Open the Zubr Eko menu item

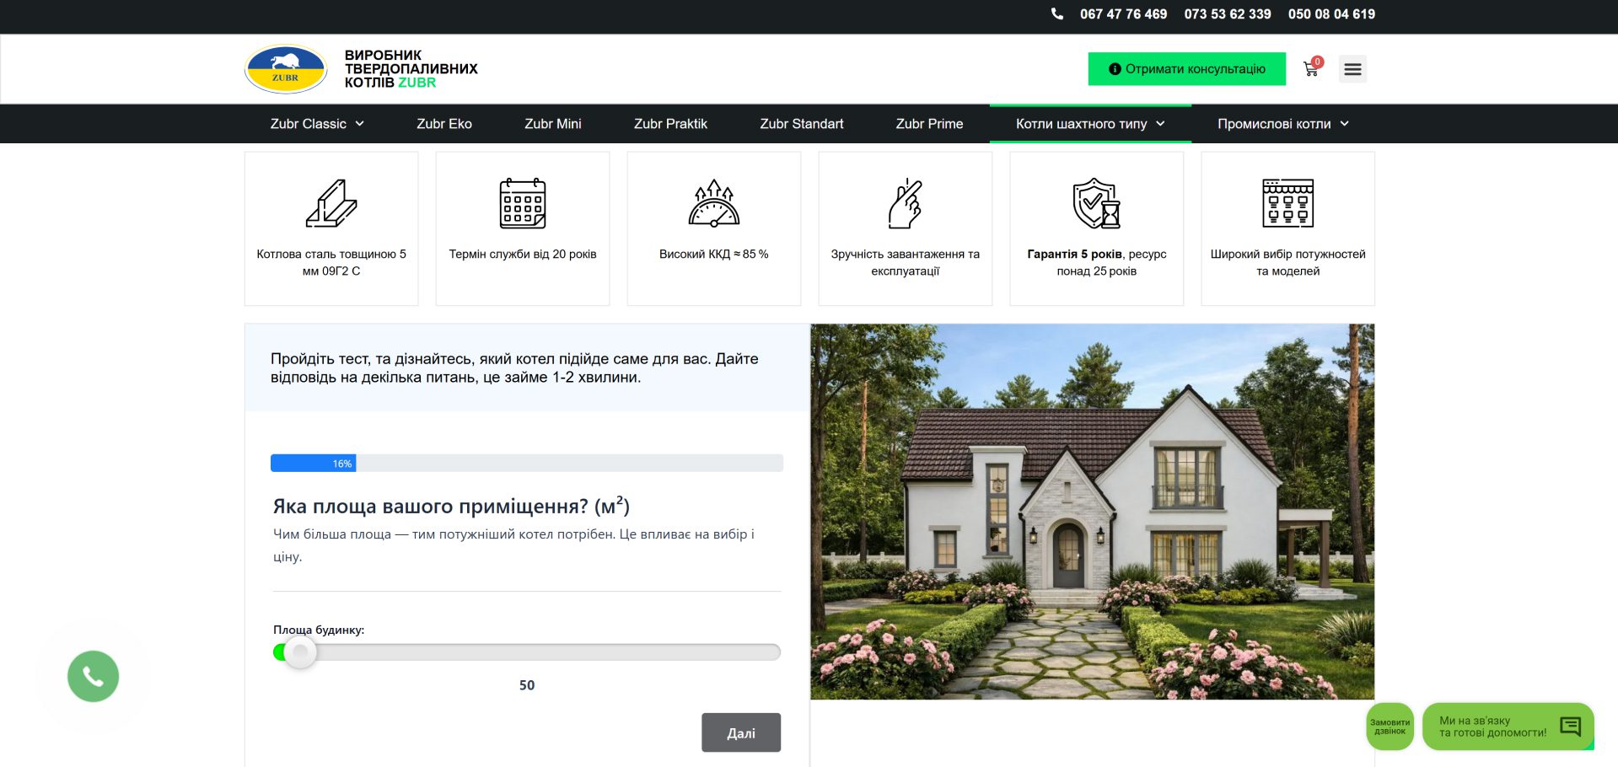click(444, 124)
